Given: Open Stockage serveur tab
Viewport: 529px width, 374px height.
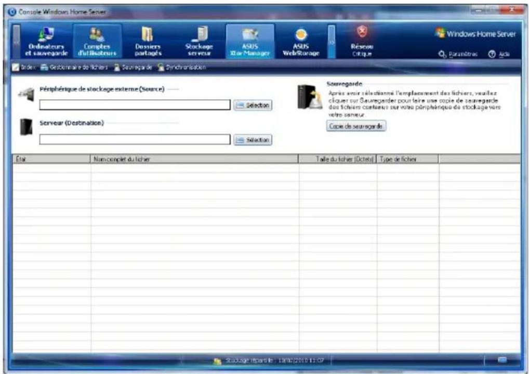Looking at the screenshot, I should click(199, 42).
